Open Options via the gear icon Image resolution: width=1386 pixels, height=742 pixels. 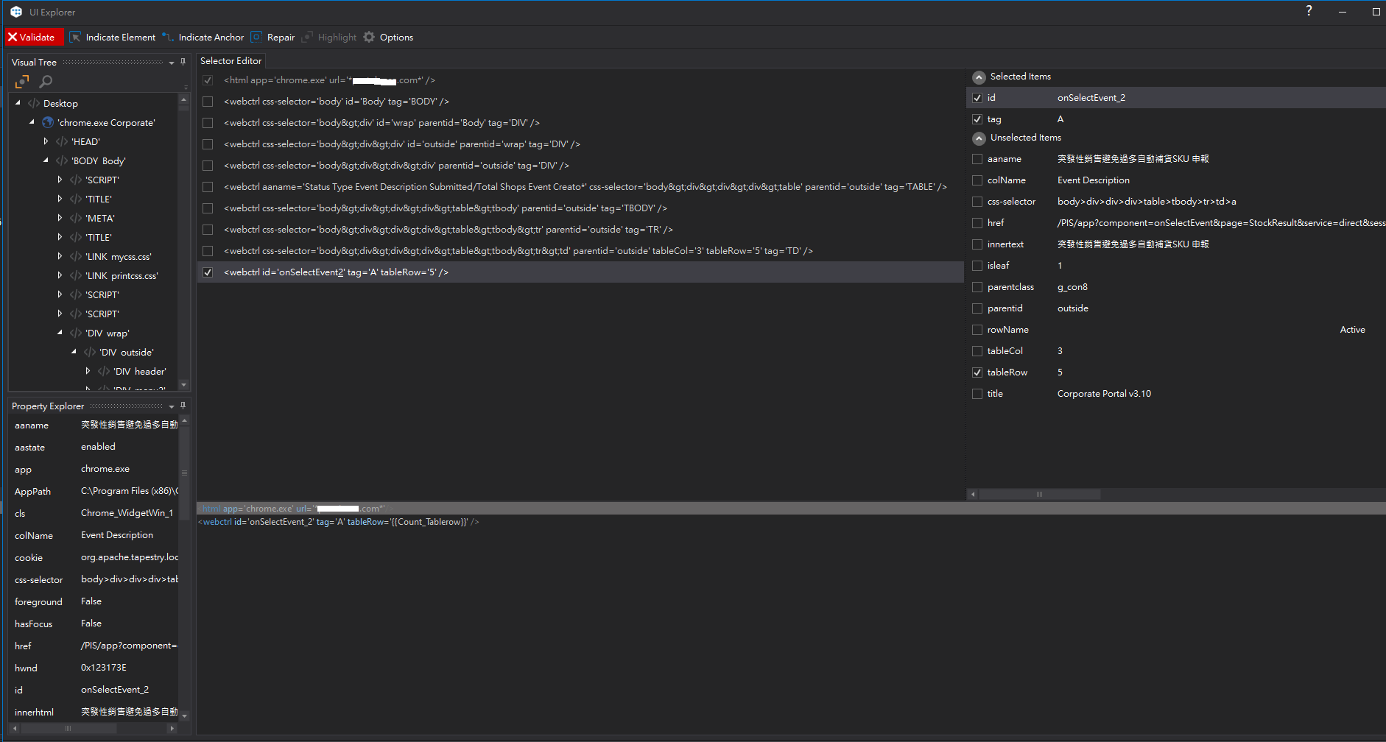pos(369,37)
